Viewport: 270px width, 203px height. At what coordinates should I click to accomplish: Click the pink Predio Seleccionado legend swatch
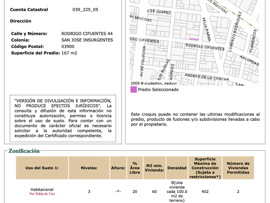tap(134, 90)
